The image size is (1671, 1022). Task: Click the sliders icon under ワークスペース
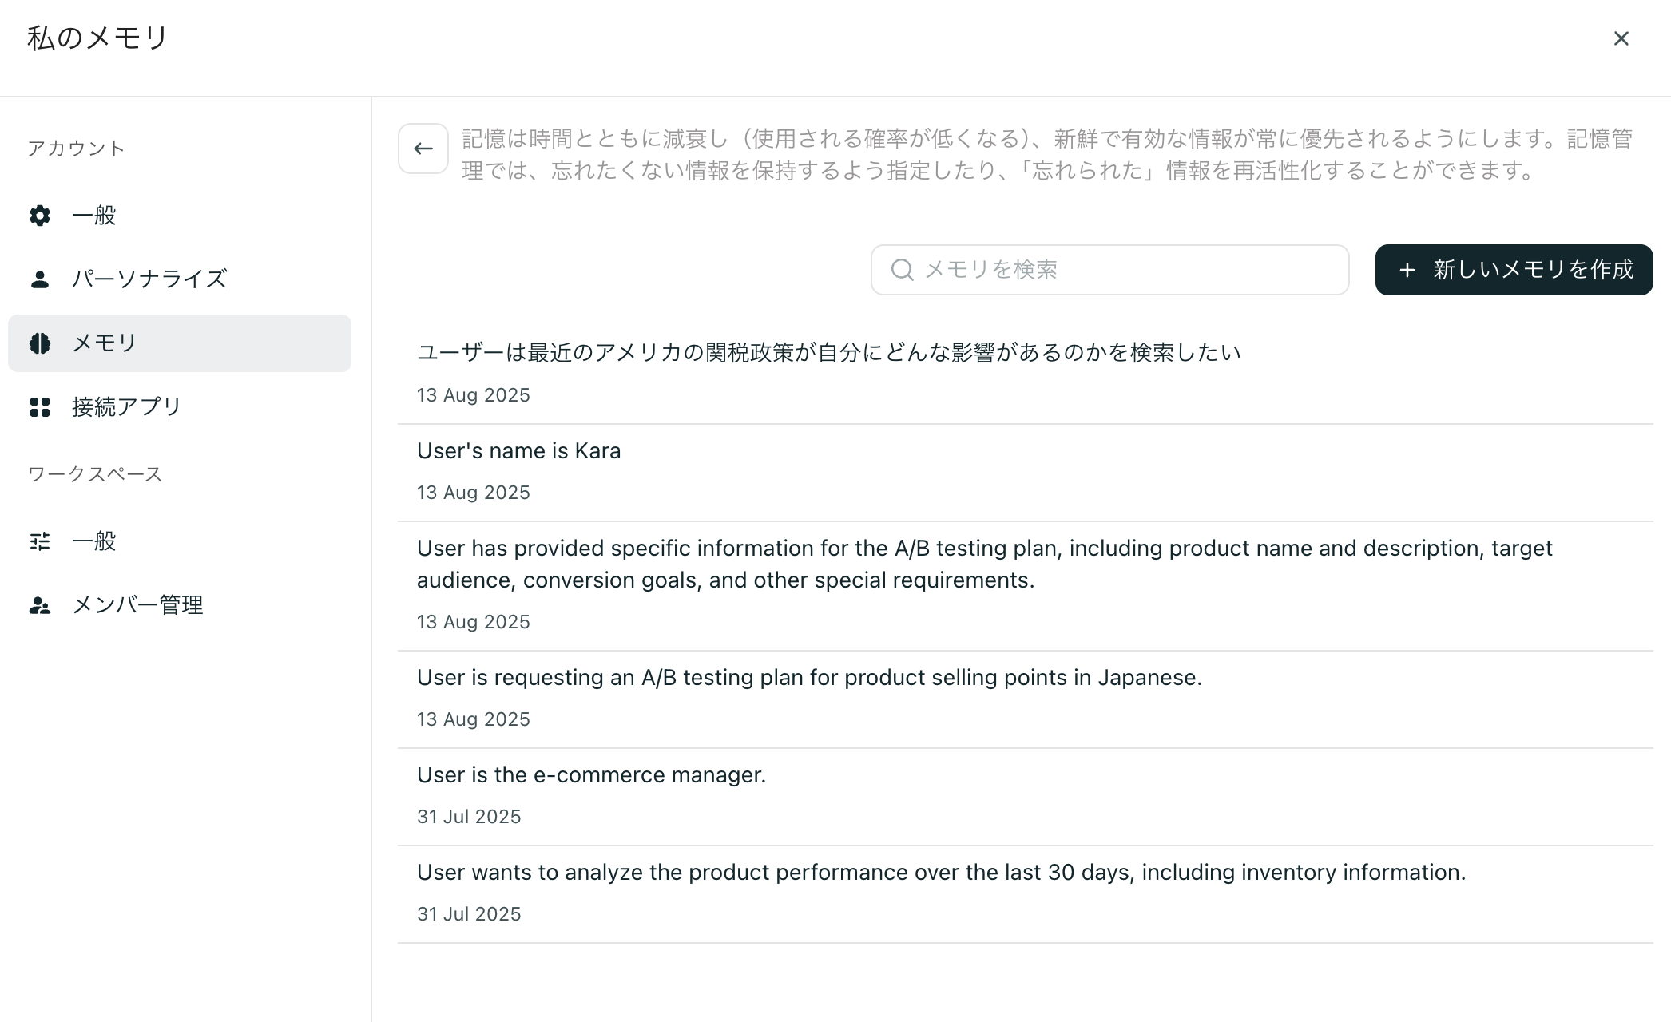click(x=40, y=541)
